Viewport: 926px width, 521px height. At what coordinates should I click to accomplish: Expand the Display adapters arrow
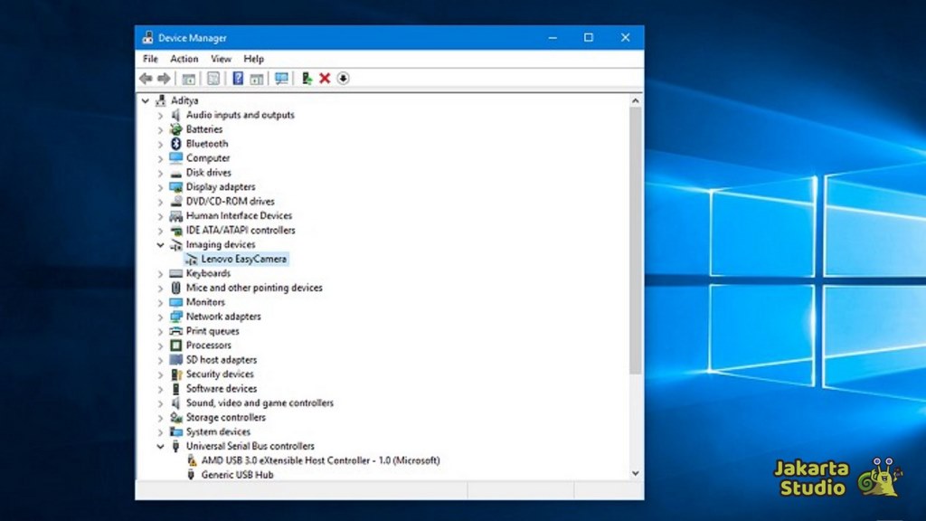[x=161, y=187]
